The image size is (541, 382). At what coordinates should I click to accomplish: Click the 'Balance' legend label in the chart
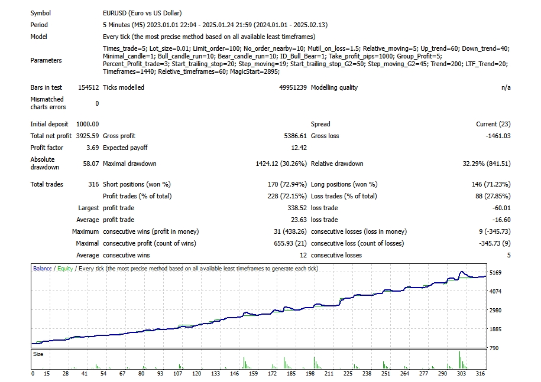43,268
